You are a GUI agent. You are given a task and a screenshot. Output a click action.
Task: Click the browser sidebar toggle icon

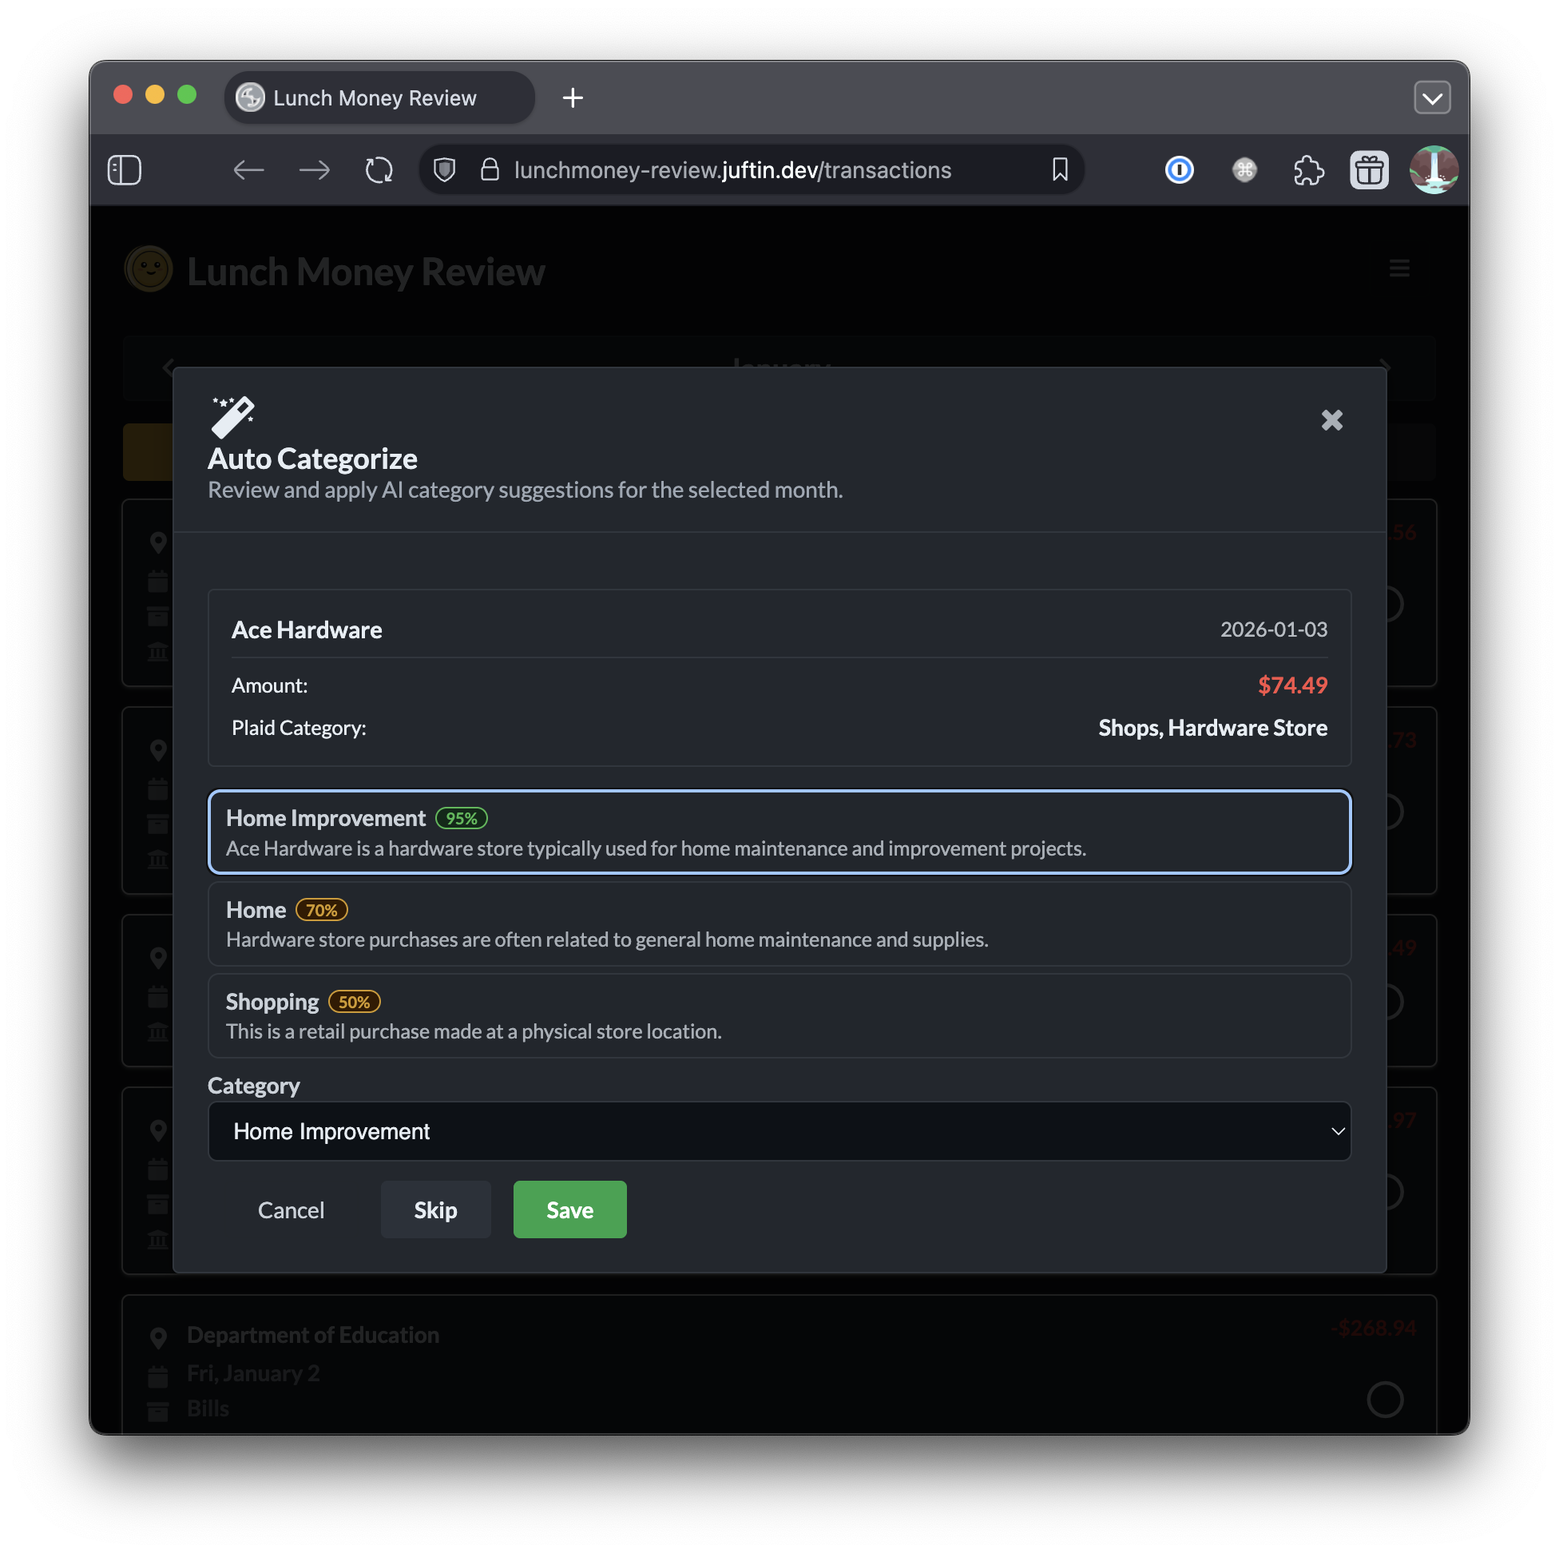tap(125, 170)
